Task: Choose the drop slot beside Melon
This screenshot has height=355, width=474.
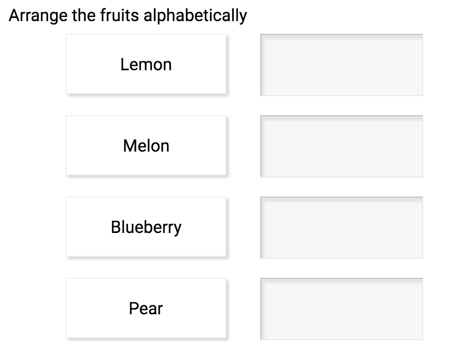Action: click(x=341, y=146)
